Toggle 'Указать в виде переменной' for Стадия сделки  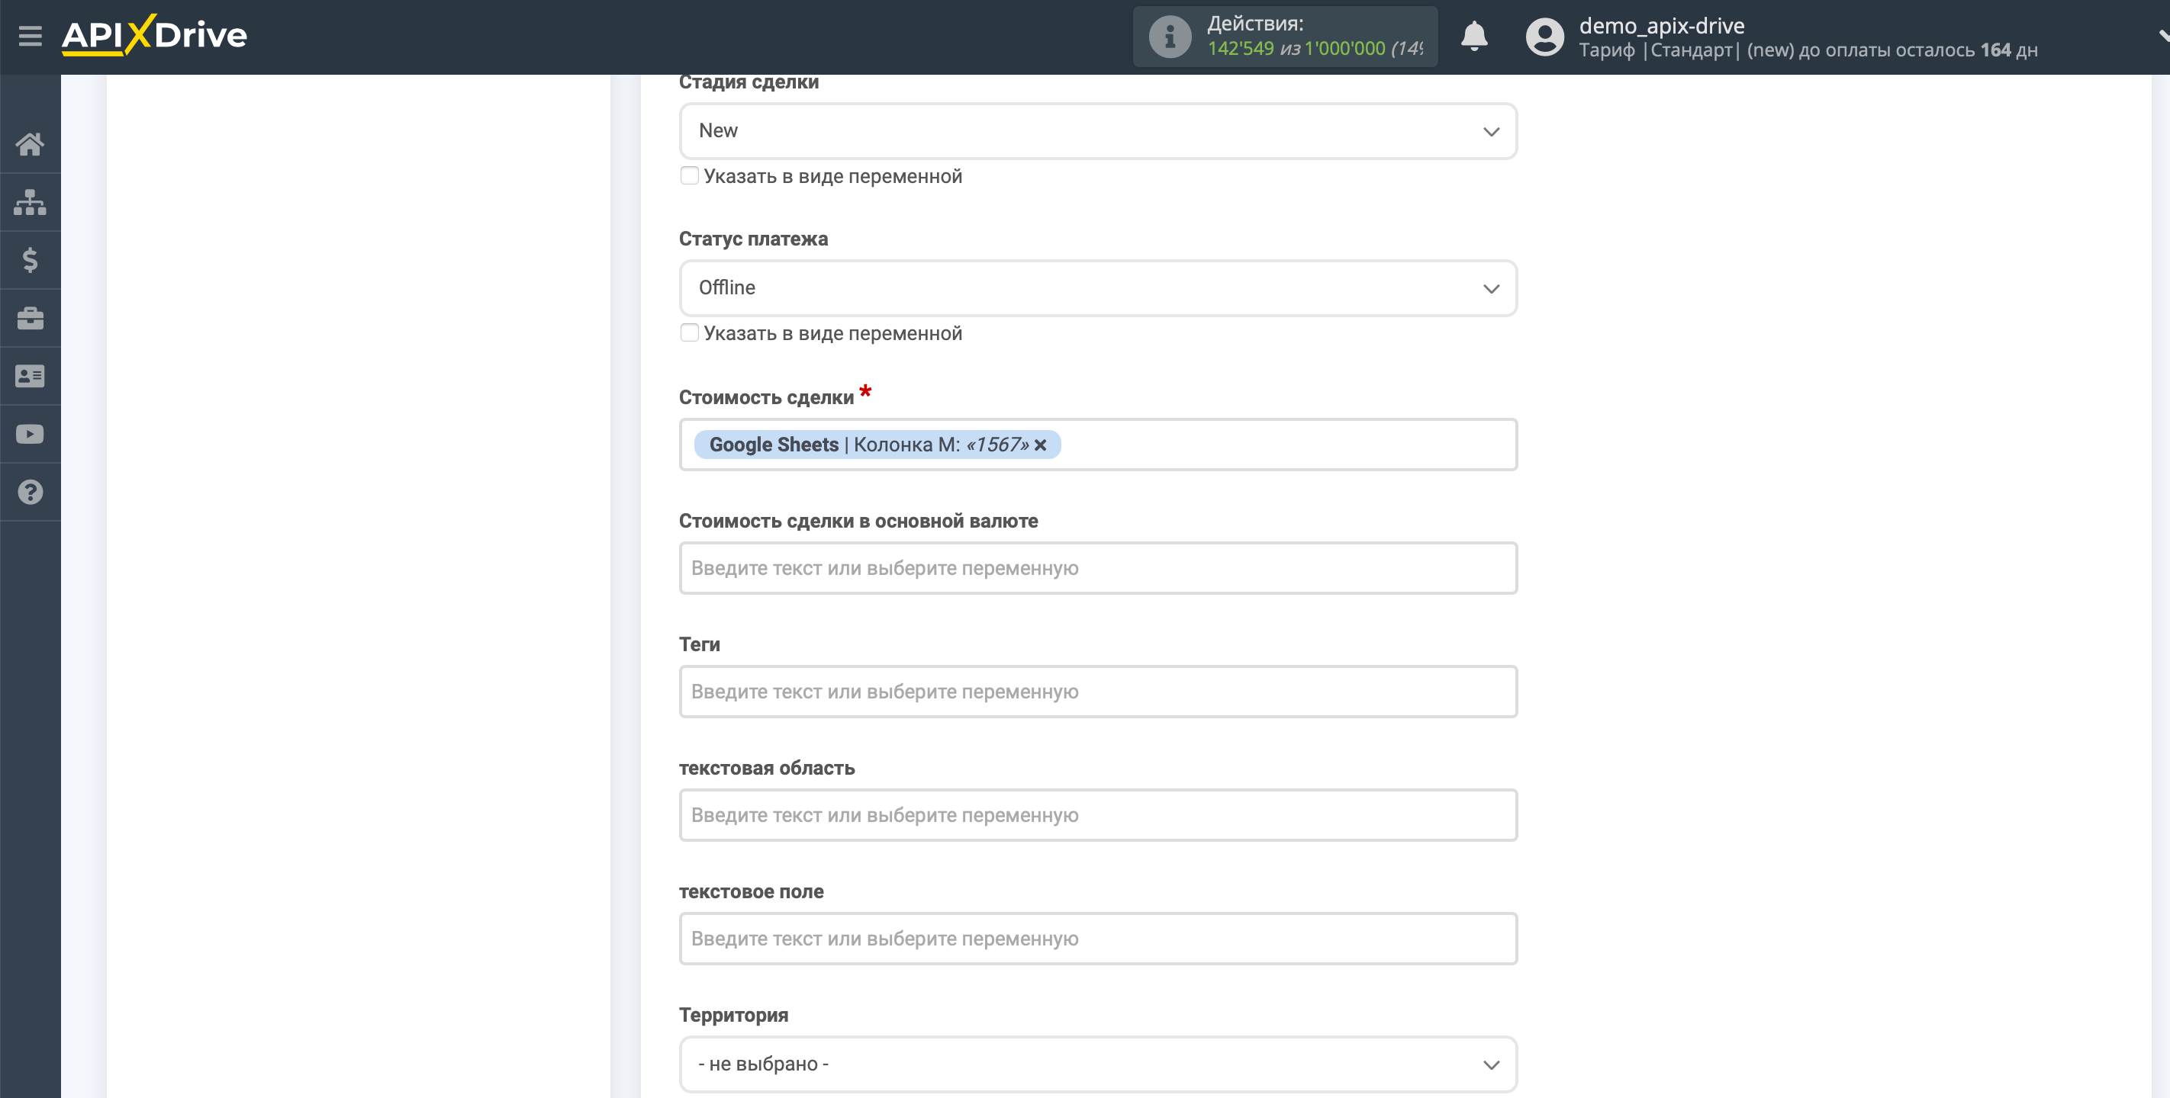tap(689, 175)
